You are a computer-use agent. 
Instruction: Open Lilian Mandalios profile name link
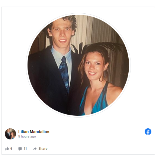[x=34, y=132]
